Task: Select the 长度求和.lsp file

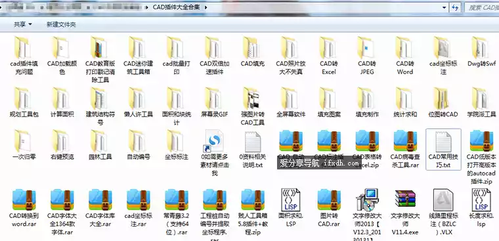Action: click(481, 208)
